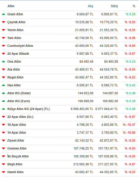Open the Yarım Altın link
Viewport: 139px width, 178px height.
15,30
